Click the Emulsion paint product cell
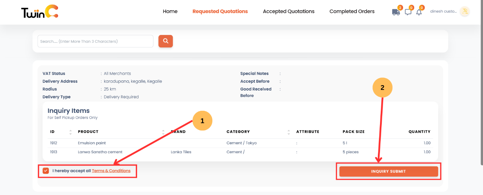Image resolution: width=483 pixels, height=195 pixels. 92,143
